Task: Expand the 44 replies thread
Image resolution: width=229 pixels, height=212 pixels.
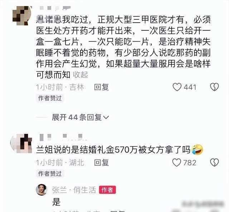Action: pos(80,117)
